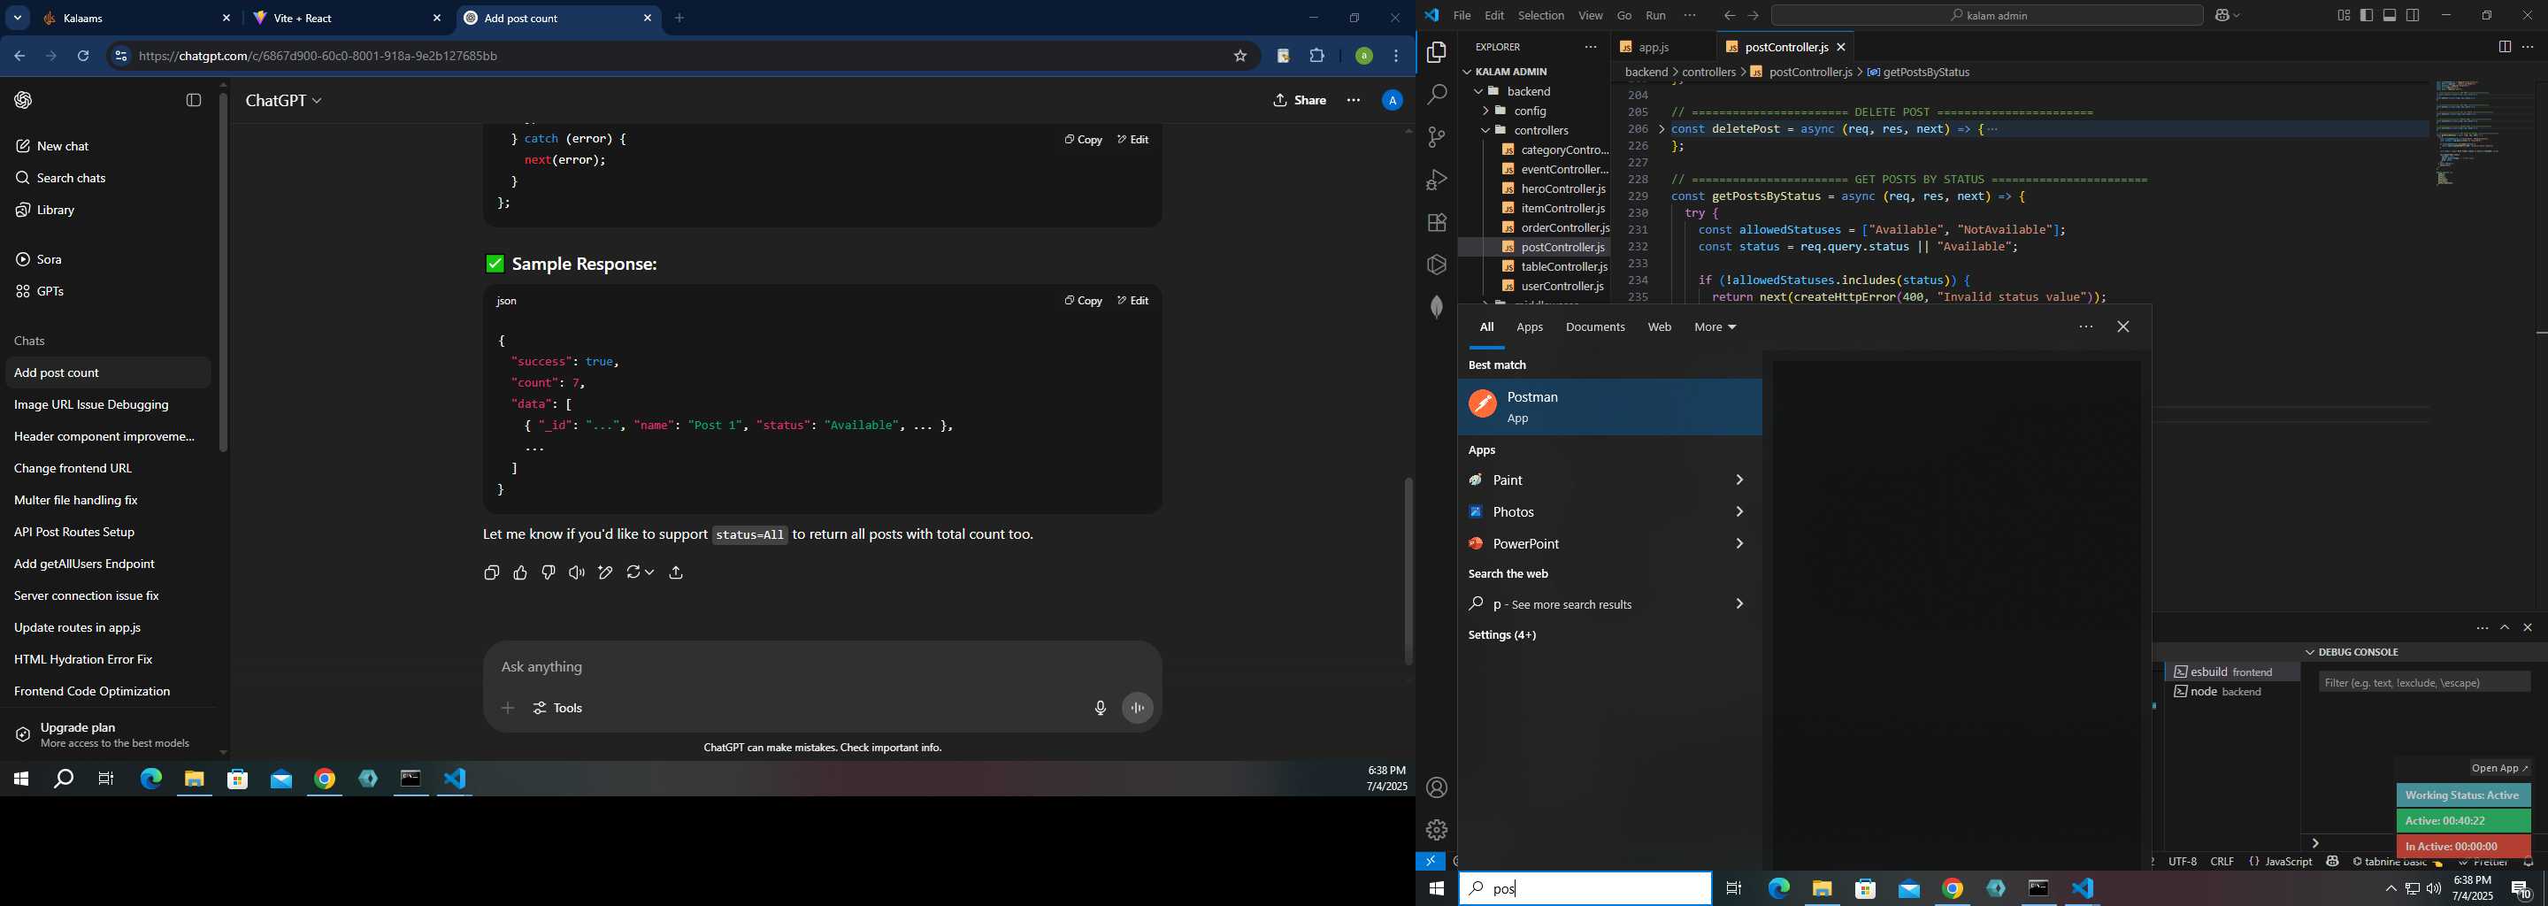Share response upload icon below message
2548x906 pixels.
pos(677,572)
